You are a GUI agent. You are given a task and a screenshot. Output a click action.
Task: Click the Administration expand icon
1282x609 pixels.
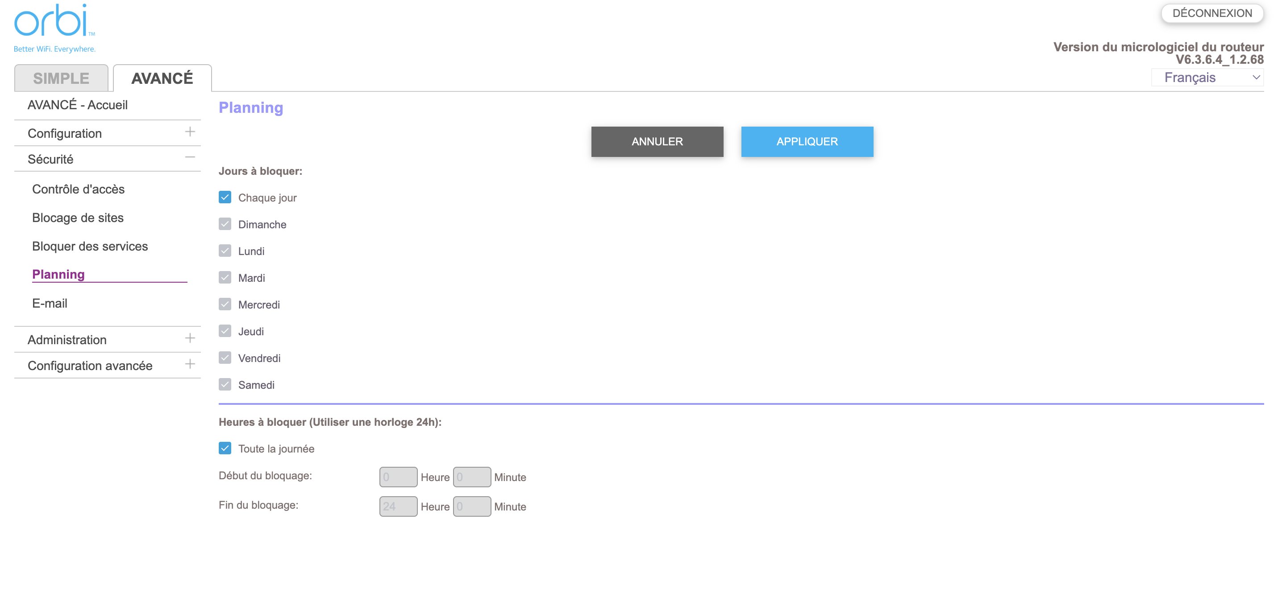189,339
